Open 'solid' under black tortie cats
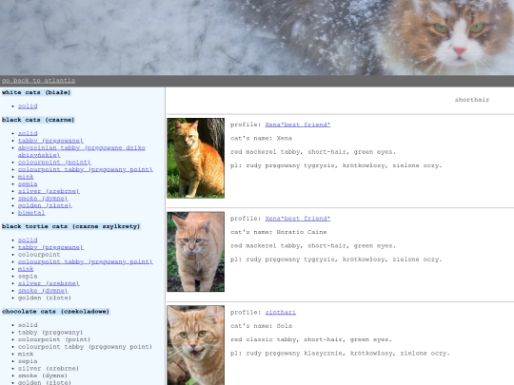514x385 pixels. click(x=28, y=240)
